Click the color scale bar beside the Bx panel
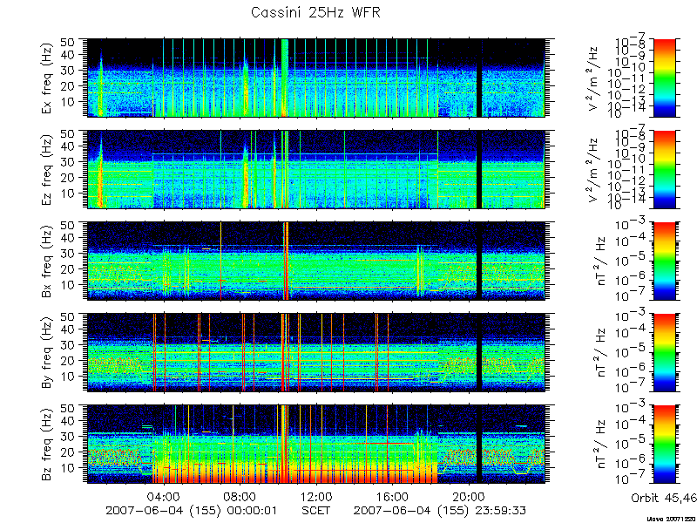 coord(664,261)
